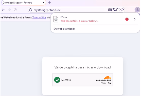This screenshot has width=141, height=96.
Task: Reload the page with the refresh icon
Action: (x=15, y=10)
